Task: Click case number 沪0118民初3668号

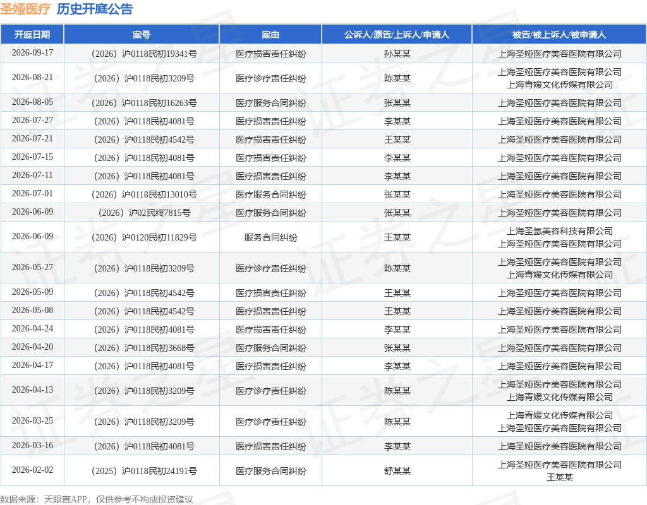Action: 144,348
